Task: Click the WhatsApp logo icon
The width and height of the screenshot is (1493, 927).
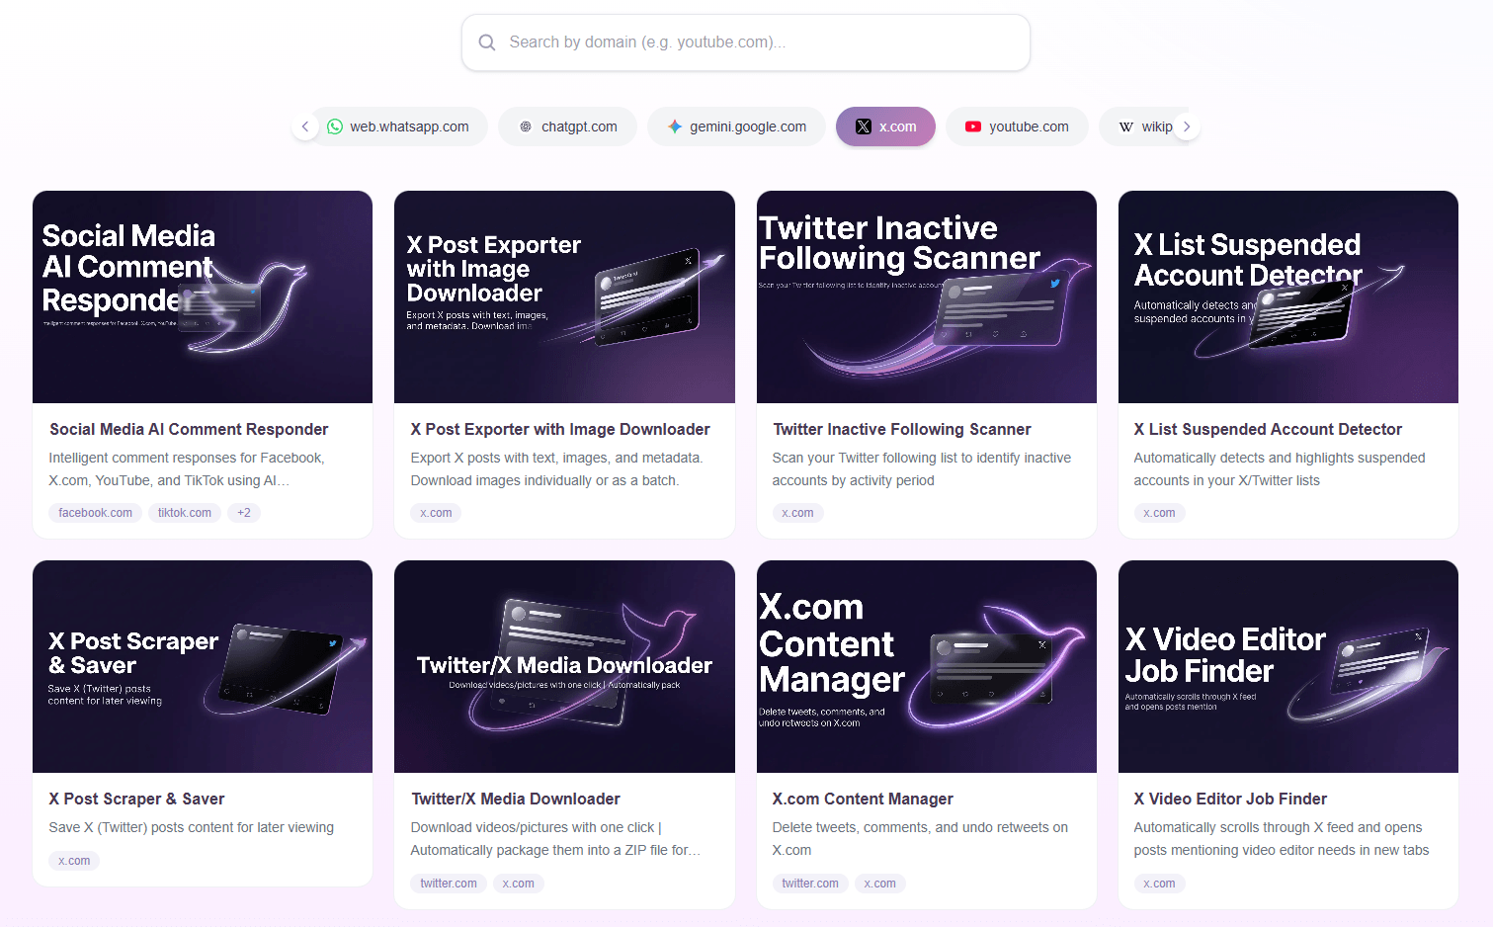Action: click(x=335, y=126)
